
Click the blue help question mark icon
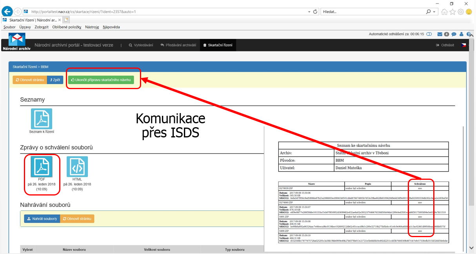pyautogui.click(x=469, y=34)
